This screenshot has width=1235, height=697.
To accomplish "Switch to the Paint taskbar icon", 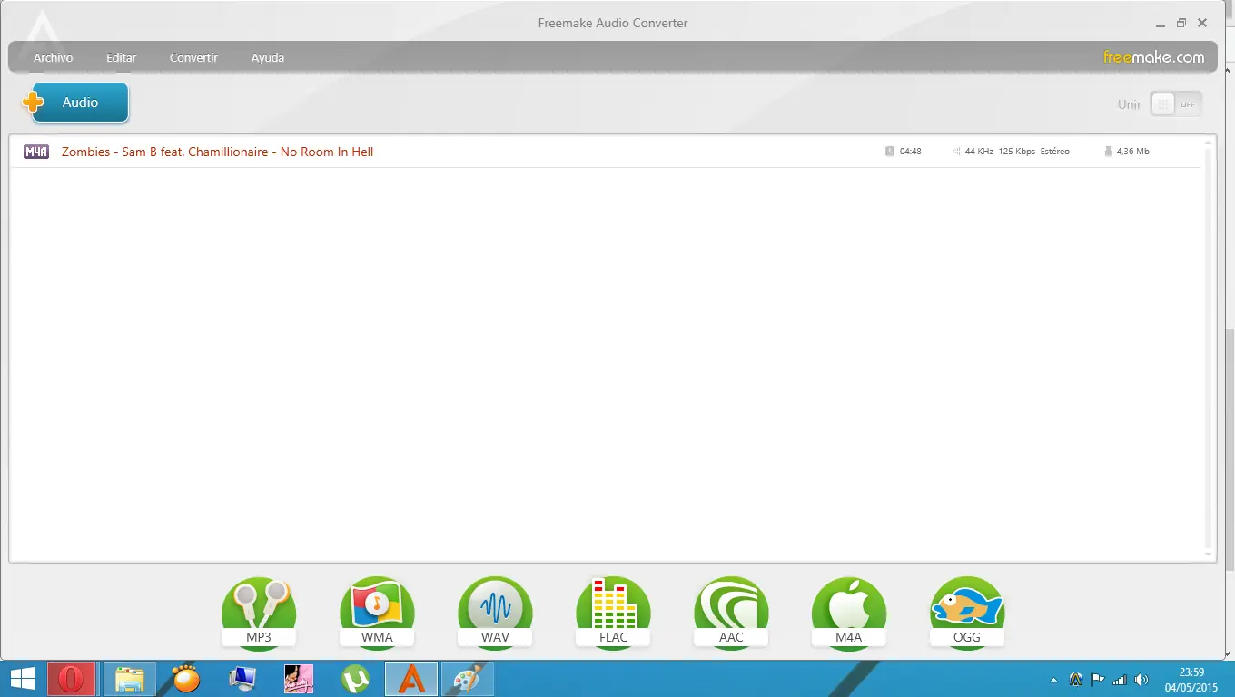I will click(467, 679).
